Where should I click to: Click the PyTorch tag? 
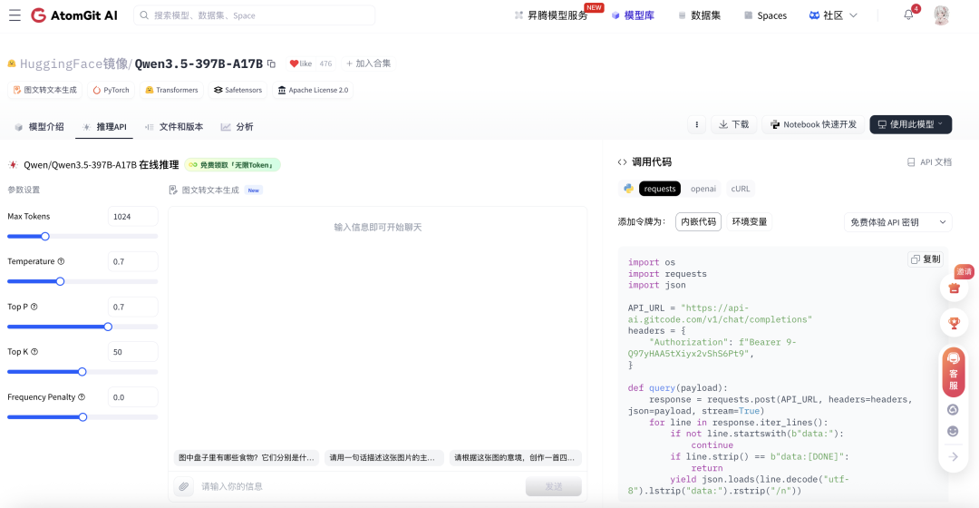click(x=111, y=90)
